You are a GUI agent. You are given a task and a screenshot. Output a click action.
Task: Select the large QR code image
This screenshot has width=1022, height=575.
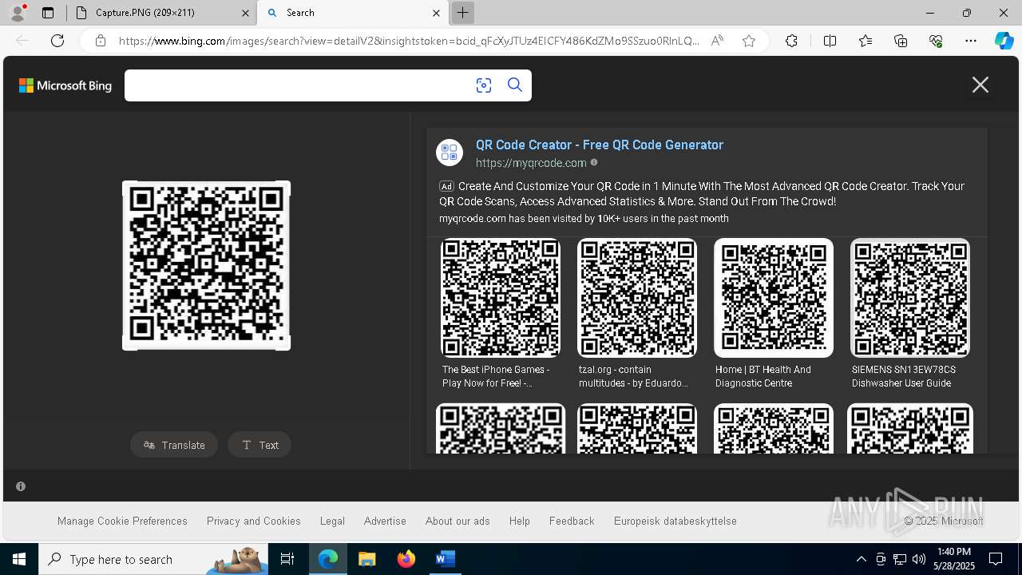[x=206, y=265]
